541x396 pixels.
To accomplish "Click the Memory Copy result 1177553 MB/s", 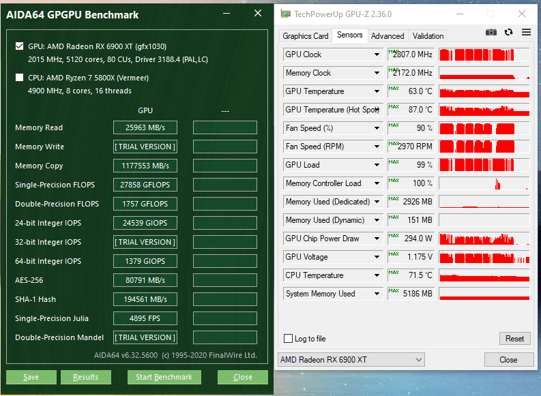I will (145, 166).
